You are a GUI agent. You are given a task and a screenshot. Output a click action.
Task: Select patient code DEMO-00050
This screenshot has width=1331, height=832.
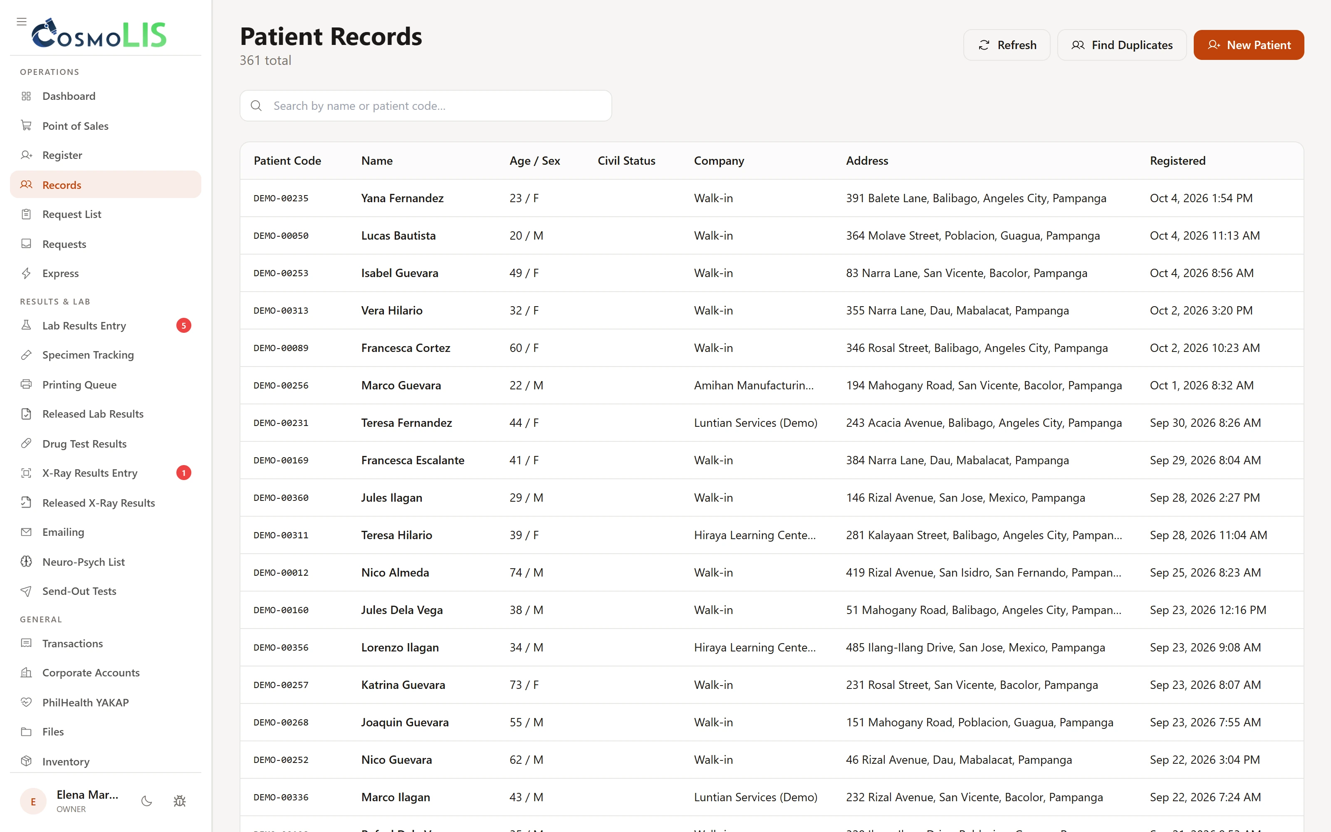[281, 235]
